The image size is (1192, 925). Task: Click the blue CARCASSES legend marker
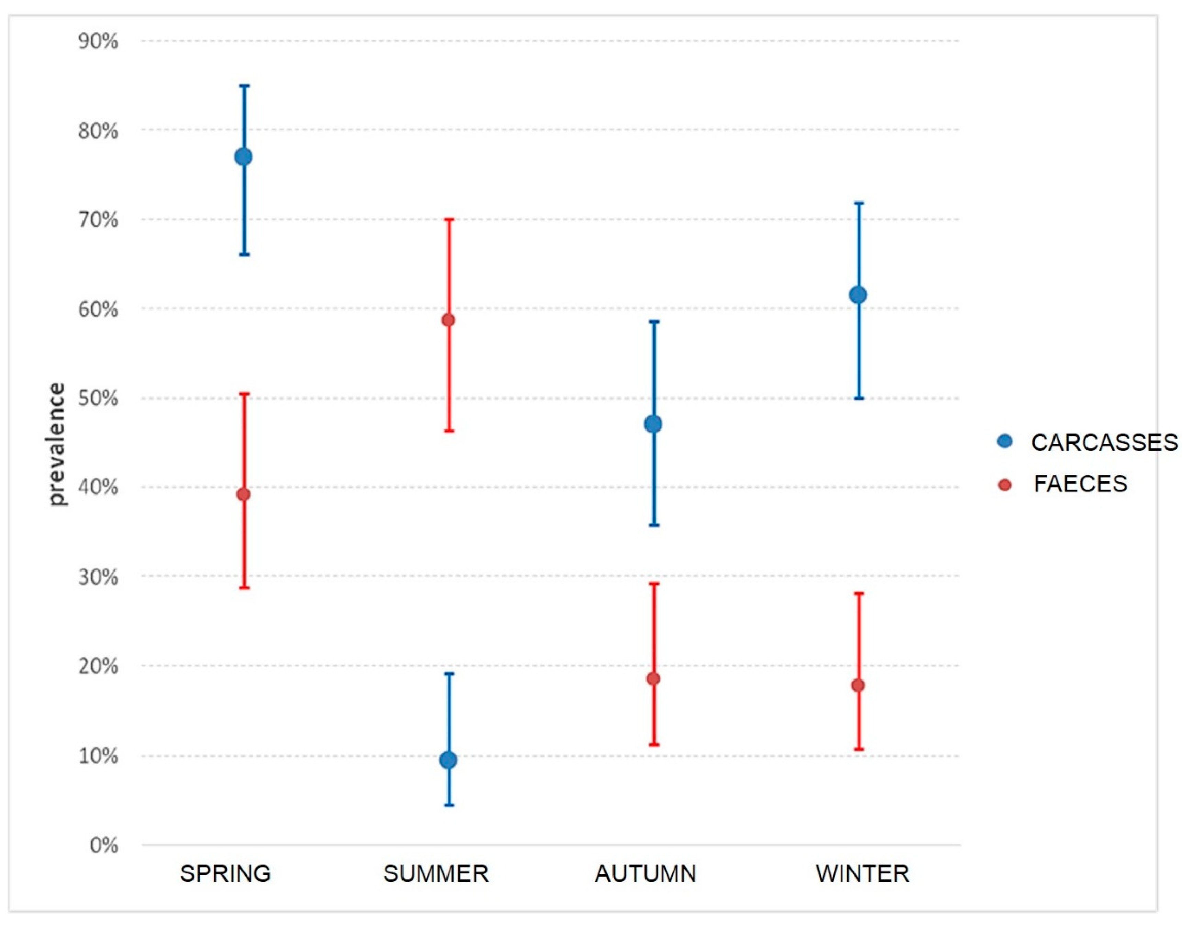(1005, 441)
